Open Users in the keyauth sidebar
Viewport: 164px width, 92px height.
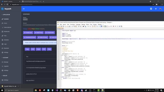4,23
